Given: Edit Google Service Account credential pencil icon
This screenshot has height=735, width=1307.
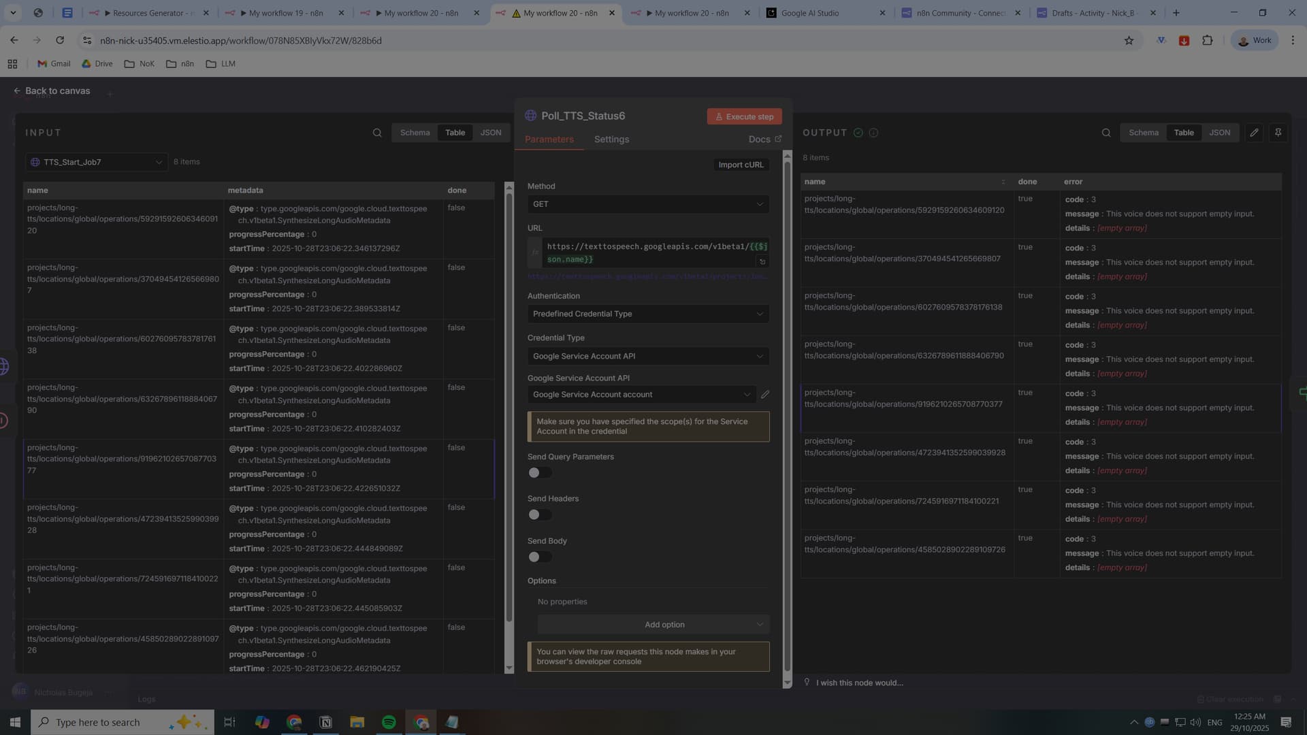Looking at the screenshot, I should [x=765, y=395].
